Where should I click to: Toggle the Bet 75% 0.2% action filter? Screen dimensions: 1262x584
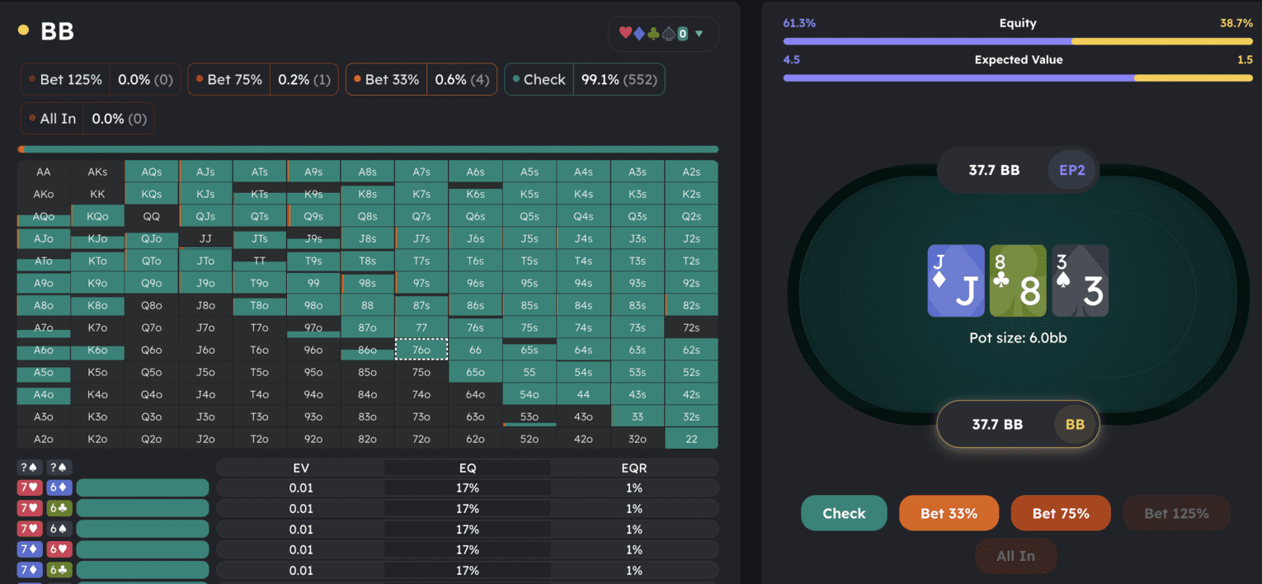coord(262,79)
